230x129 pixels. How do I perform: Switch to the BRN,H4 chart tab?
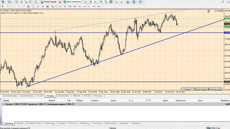[x=77, y=96]
